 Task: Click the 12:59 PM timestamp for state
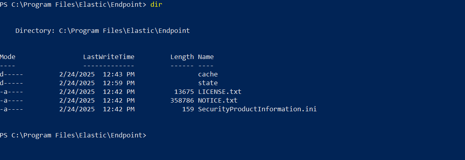119,83
